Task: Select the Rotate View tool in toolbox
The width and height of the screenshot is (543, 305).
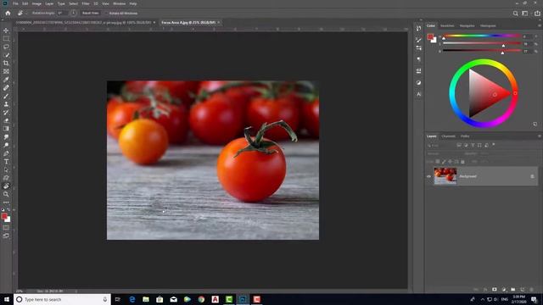Action: pos(6,186)
